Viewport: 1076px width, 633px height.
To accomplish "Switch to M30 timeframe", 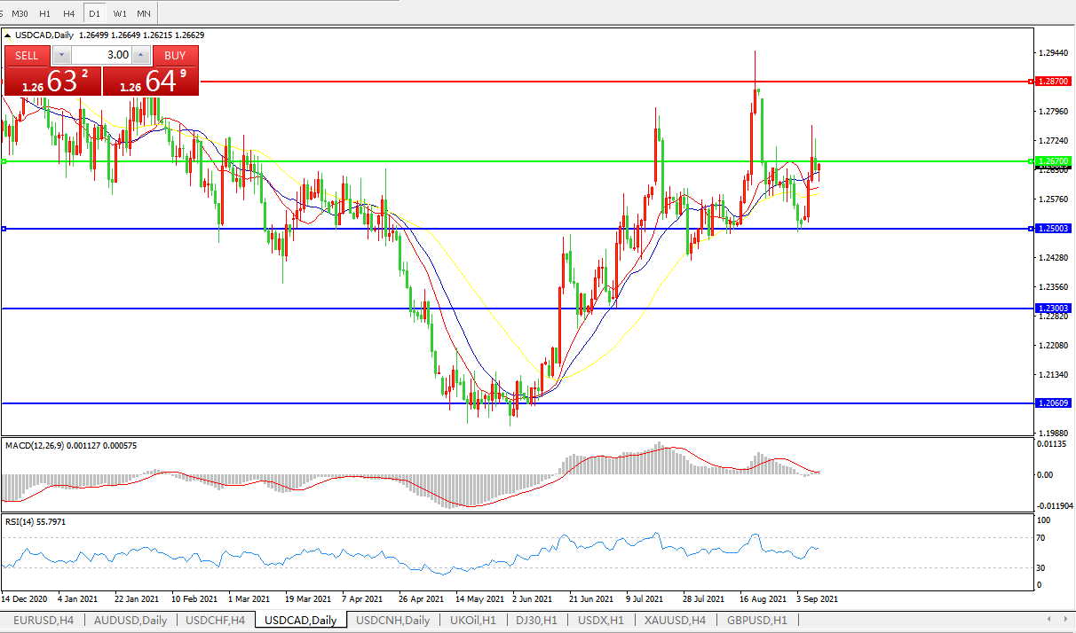I will point(20,13).
